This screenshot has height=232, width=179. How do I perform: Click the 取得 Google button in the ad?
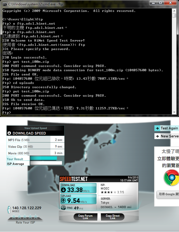point(168,194)
